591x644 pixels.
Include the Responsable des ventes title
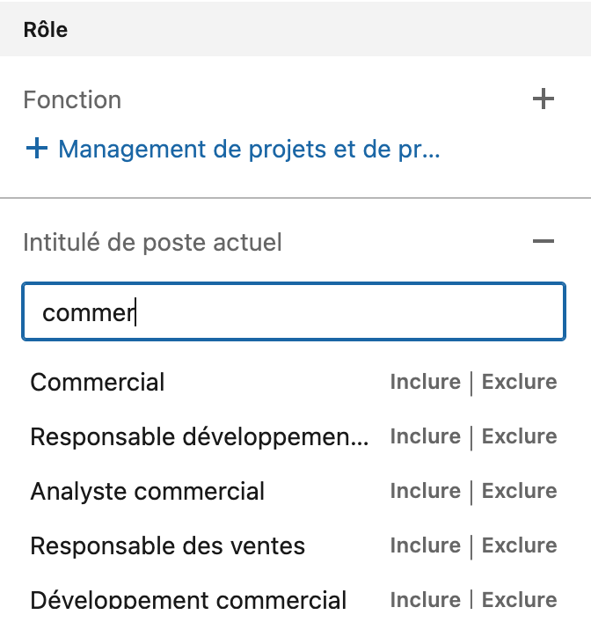click(425, 545)
